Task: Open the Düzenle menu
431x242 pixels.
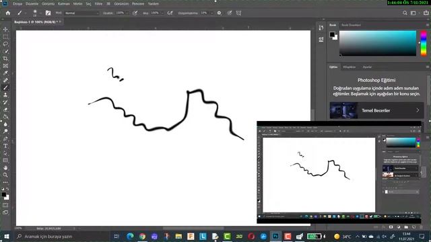Action: click(x=32, y=4)
